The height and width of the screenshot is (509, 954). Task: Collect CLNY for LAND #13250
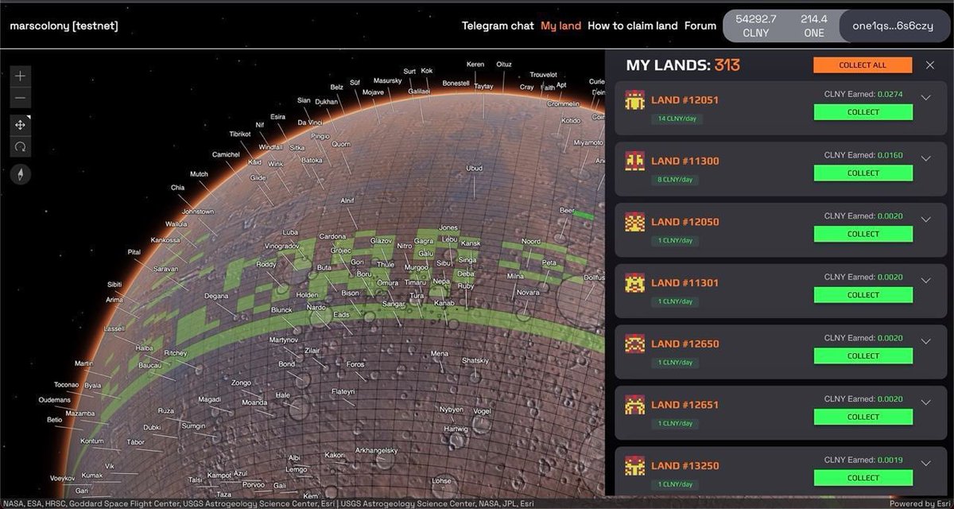[x=863, y=477]
